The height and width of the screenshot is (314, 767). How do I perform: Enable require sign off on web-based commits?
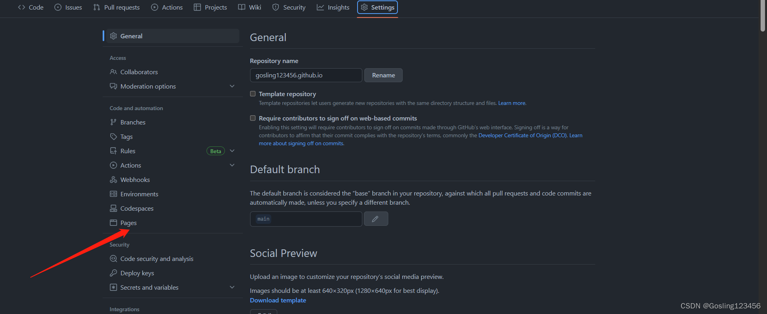point(253,118)
